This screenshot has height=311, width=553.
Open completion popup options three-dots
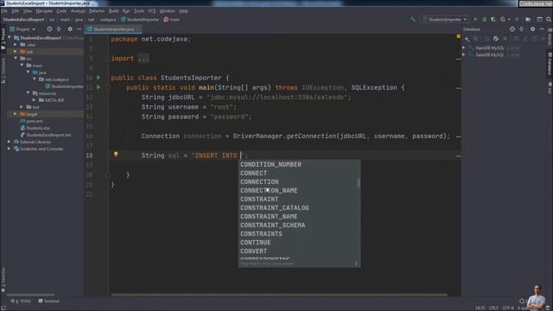356,263
